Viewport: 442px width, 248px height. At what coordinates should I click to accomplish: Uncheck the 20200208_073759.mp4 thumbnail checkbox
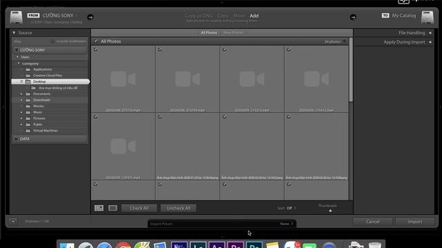click(160, 50)
